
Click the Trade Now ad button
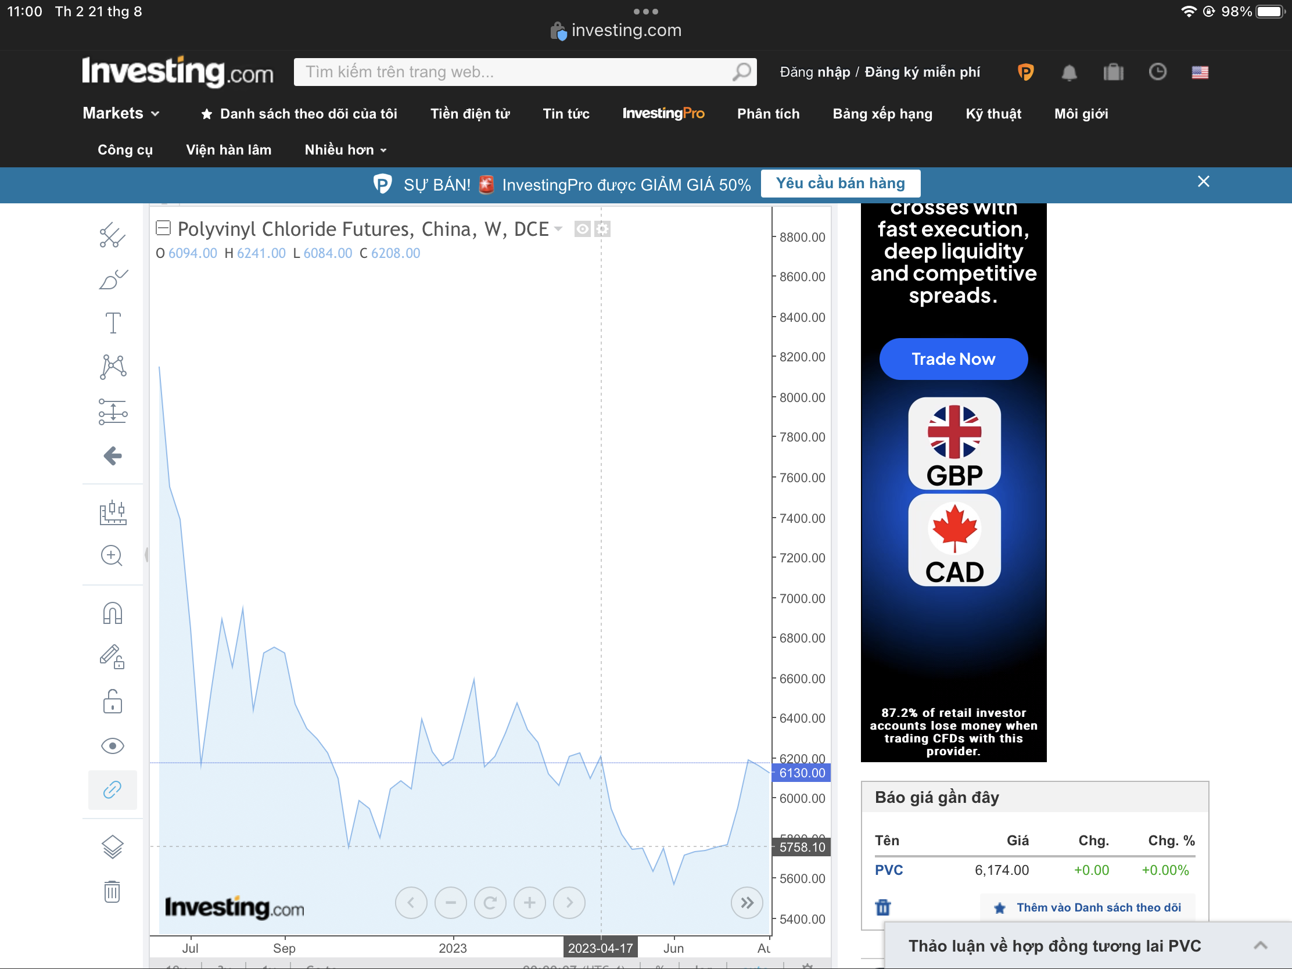[953, 358]
